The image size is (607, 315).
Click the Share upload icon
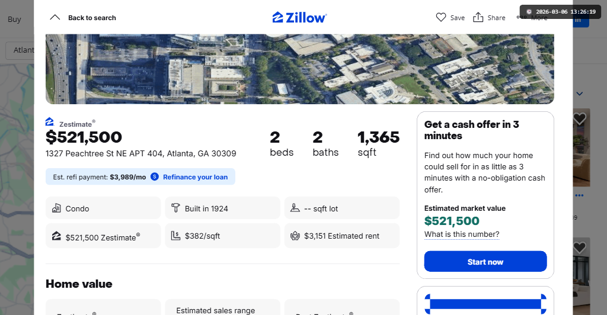pos(478,18)
